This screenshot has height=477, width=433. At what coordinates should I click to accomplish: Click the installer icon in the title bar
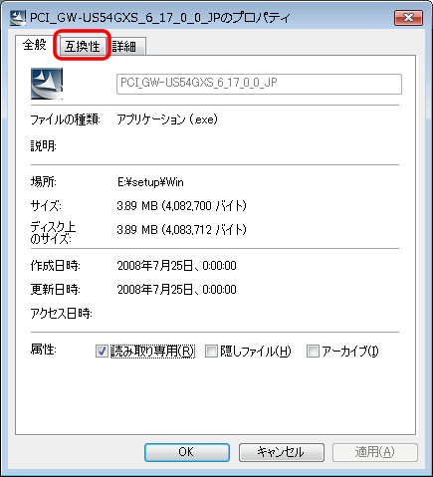click(x=18, y=18)
